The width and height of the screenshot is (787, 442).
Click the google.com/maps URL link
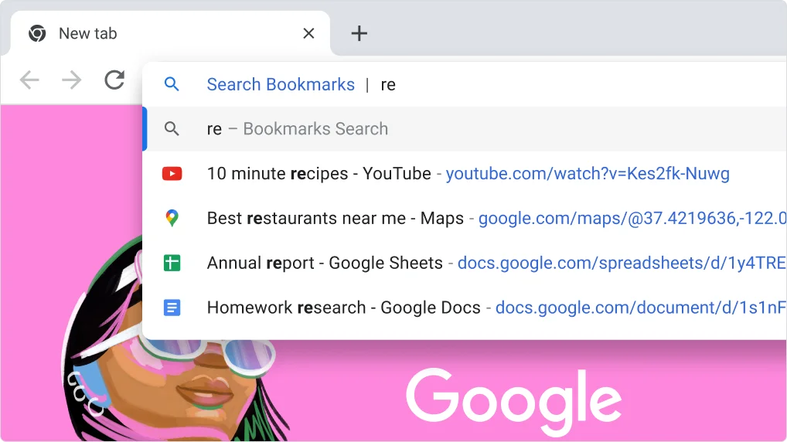coord(632,218)
